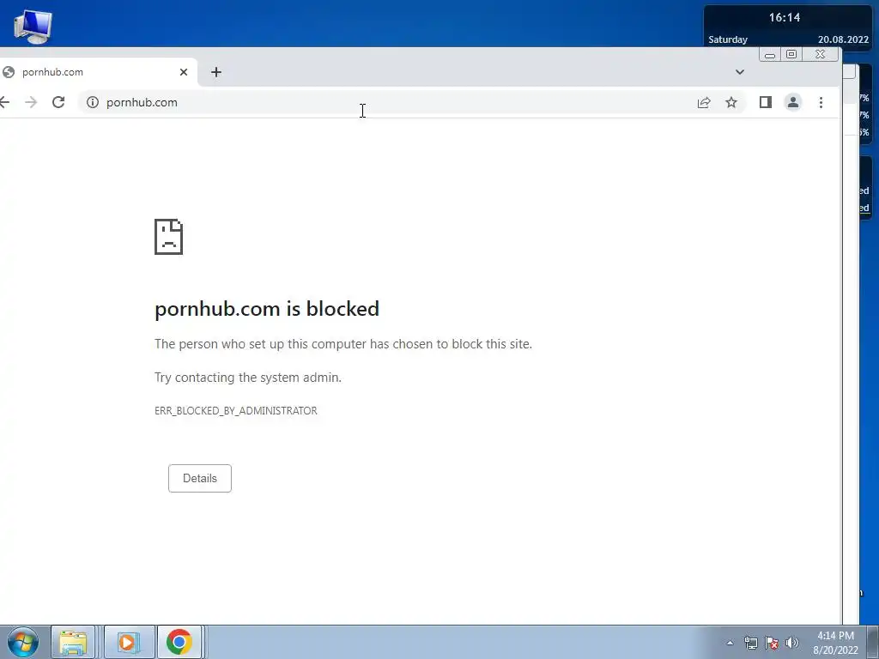This screenshot has width=879, height=659.
Task: Open the network tray icon
Action: point(750,643)
